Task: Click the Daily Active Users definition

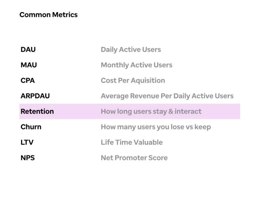Action: coord(131,50)
